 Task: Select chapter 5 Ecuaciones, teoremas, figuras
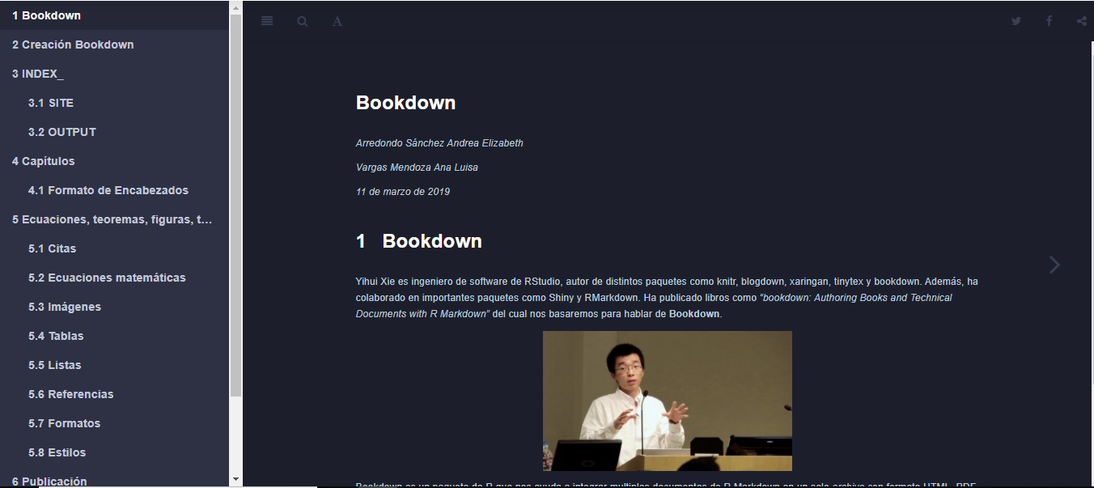tap(112, 219)
